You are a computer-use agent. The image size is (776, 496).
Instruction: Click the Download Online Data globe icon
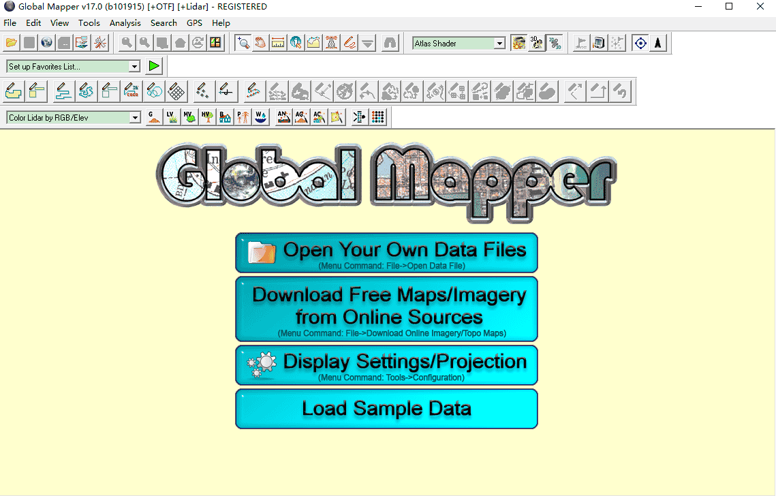click(x=46, y=43)
